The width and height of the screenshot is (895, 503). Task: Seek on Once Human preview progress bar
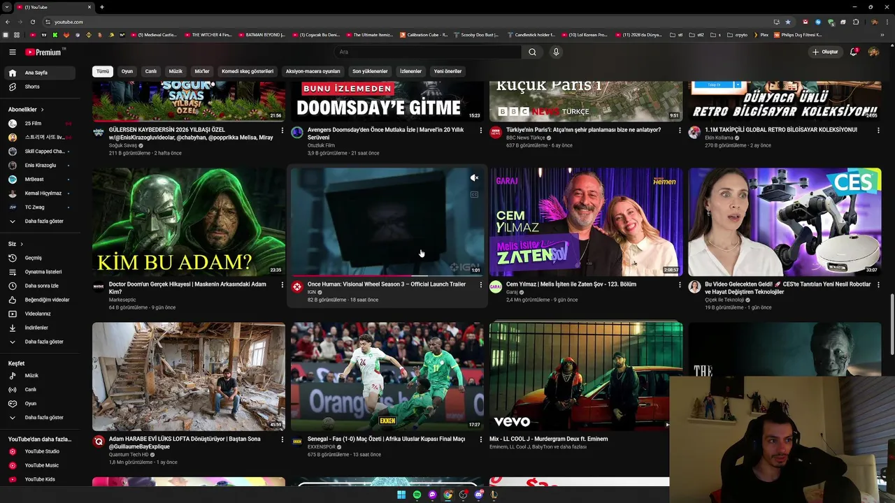click(x=387, y=275)
